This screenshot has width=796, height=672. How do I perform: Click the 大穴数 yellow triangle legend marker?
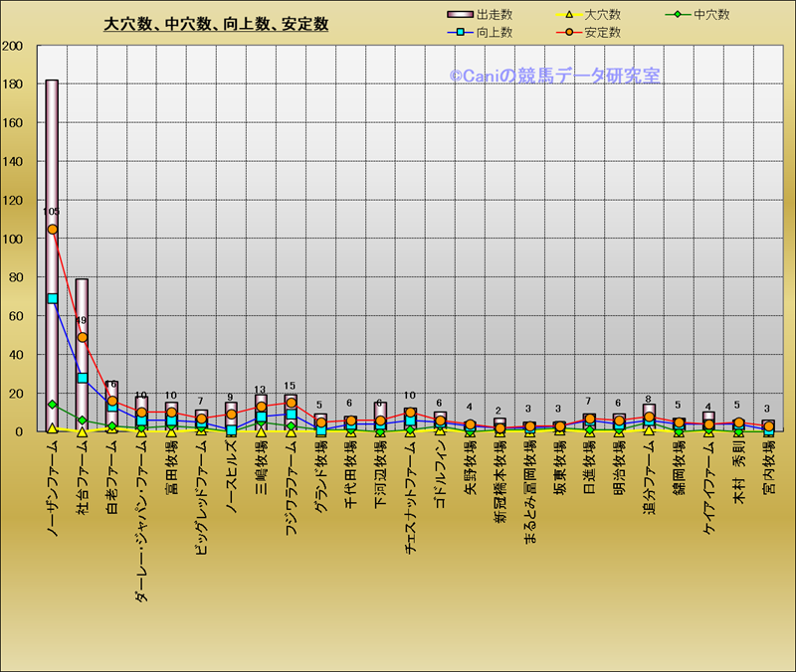[x=568, y=15]
